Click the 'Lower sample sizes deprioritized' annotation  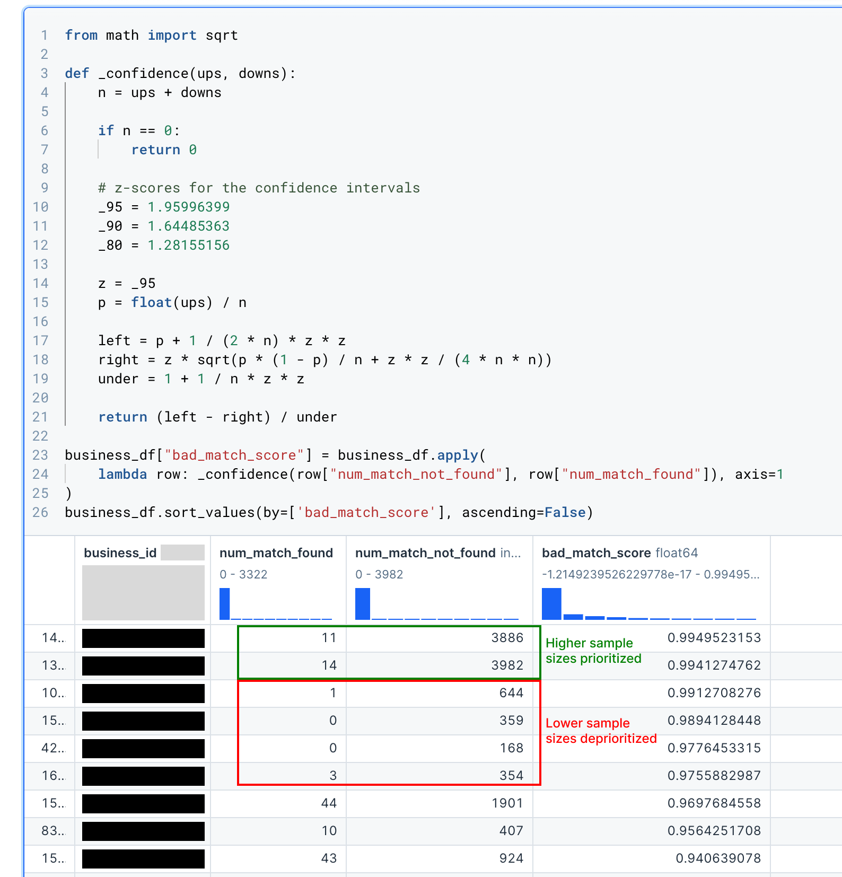pyautogui.click(x=601, y=731)
